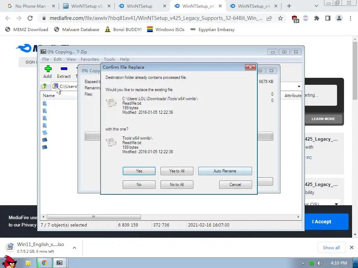This screenshot has width=358, height=268.
Task: Open Malware Database bookmark
Action: click(77, 30)
